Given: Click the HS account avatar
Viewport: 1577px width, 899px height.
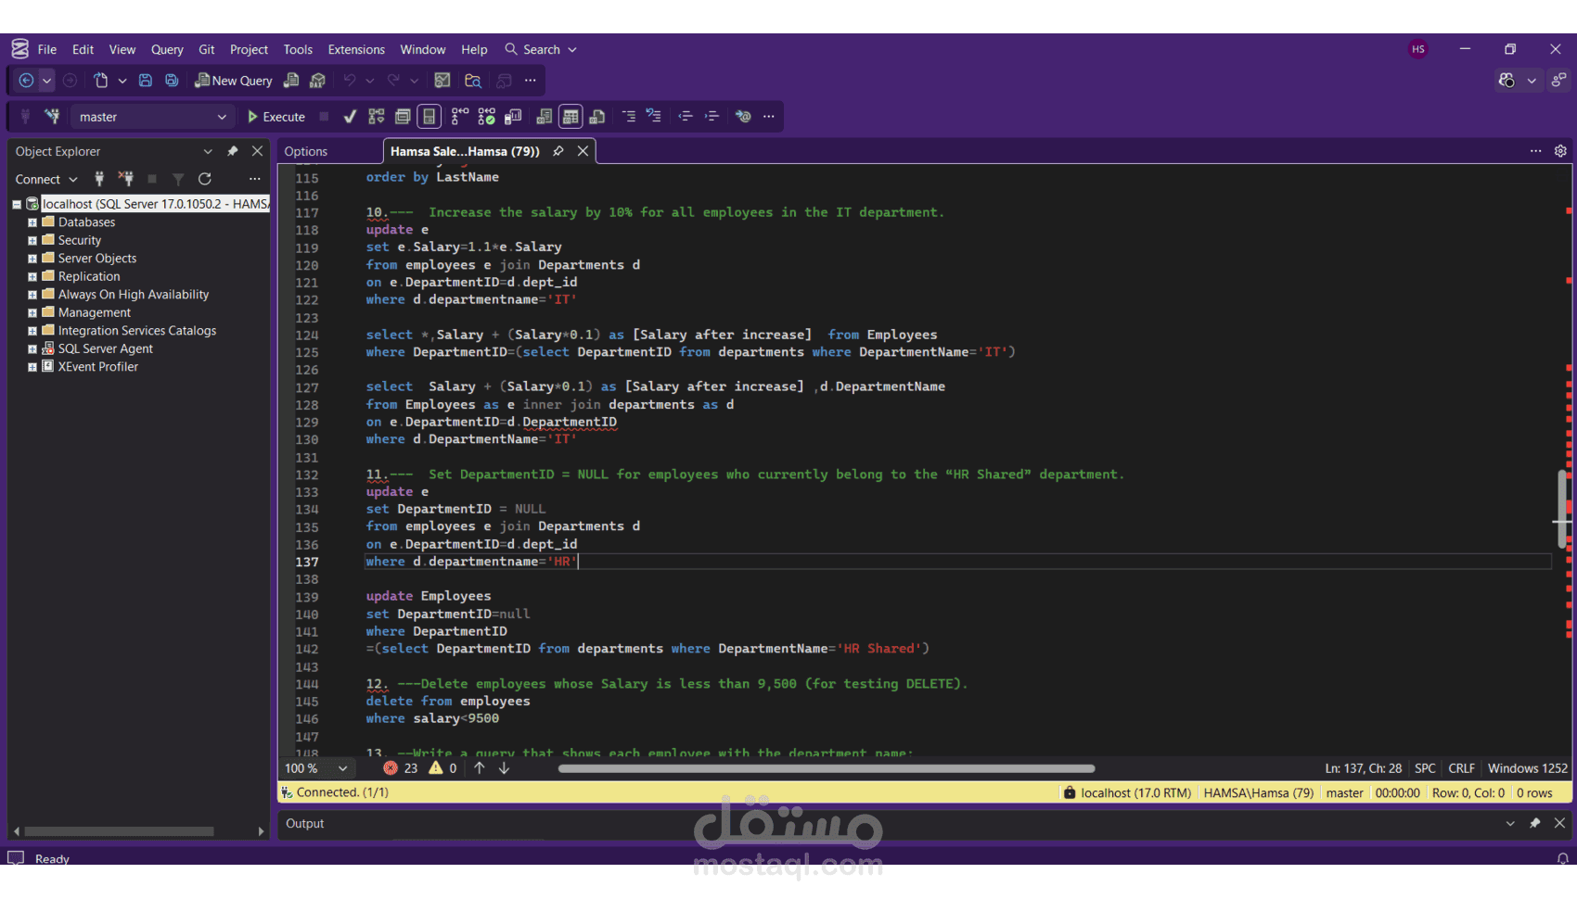Looking at the screenshot, I should tap(1418, 49).
